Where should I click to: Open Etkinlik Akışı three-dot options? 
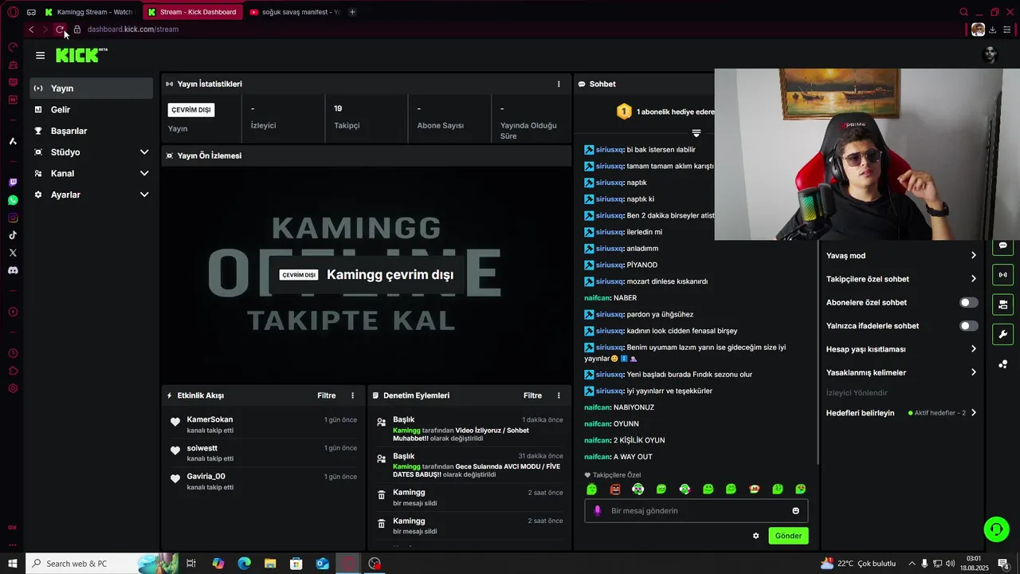point(352,395)
